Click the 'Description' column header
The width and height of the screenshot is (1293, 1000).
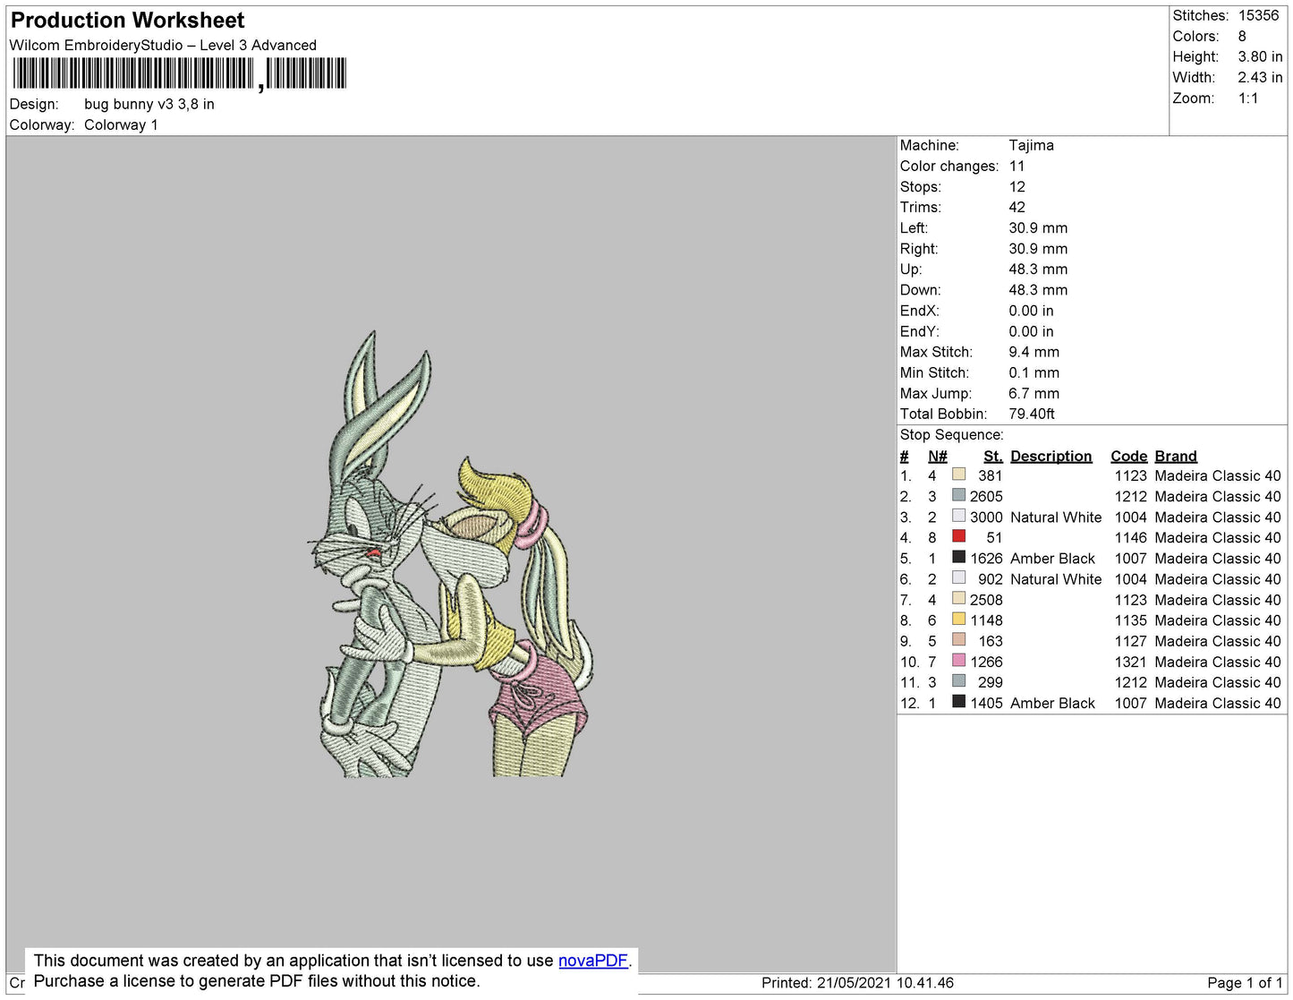click(x=1051, y=456)
